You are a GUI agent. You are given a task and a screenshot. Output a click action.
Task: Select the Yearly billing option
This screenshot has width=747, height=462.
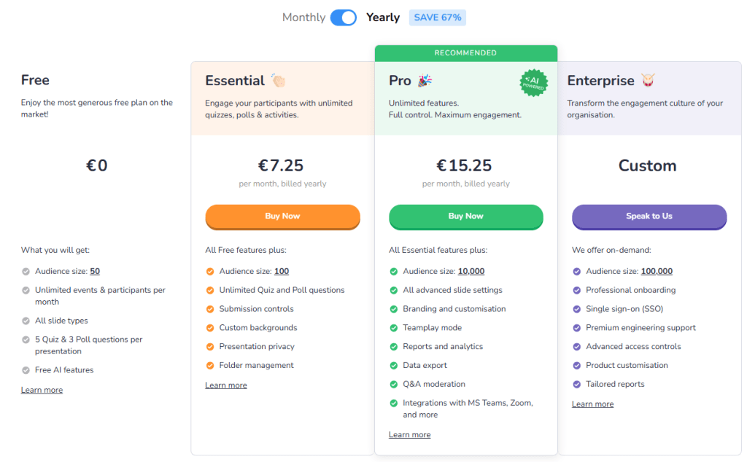[x=383, y=17]
